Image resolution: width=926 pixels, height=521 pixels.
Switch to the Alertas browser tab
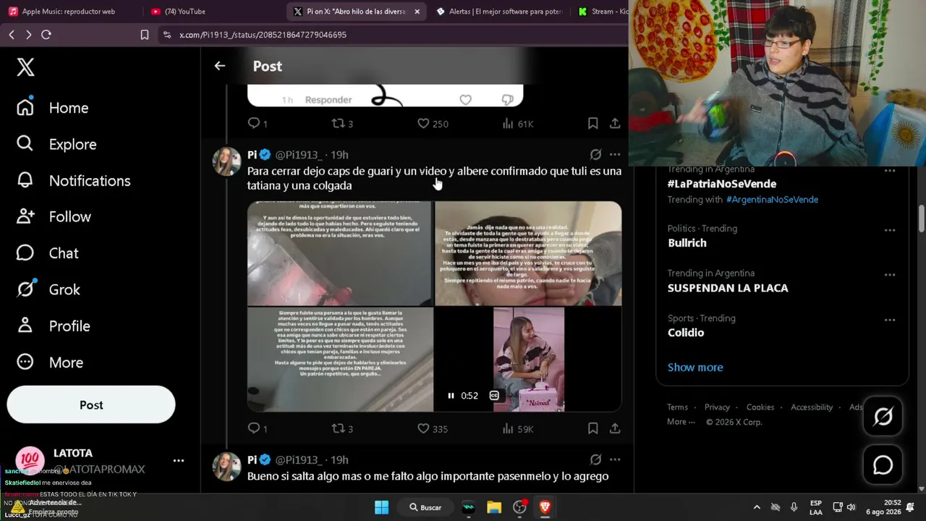(498, 12)
